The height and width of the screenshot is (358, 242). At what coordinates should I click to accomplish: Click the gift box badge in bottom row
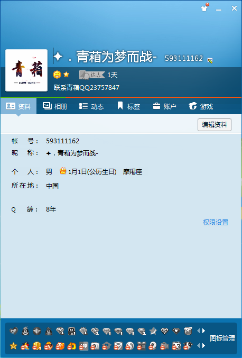(x=141, y=346)
